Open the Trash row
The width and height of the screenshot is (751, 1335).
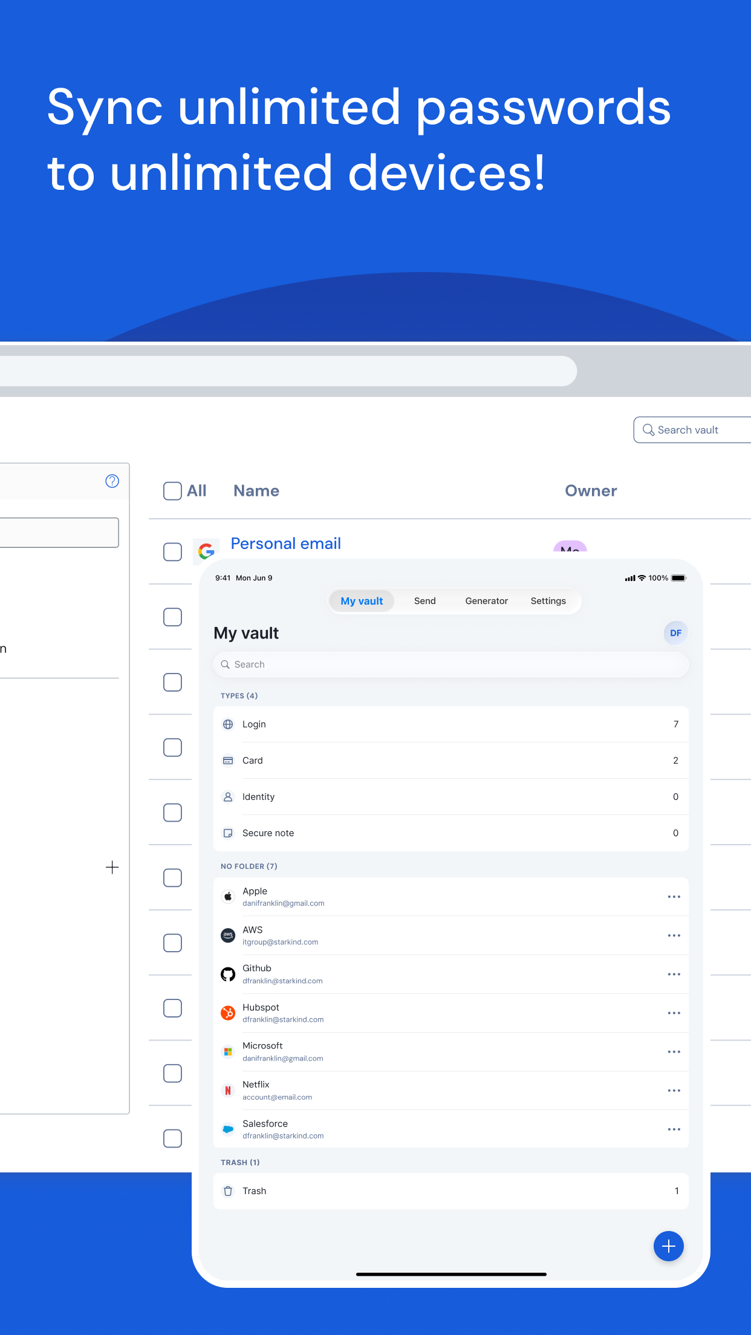click(x=451, y=1191)
